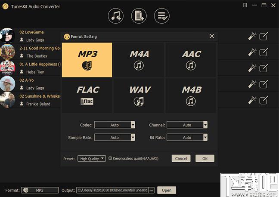Close the Format Setting dialog
This screenshot has height=197, width=279.
tap(212, 36)
